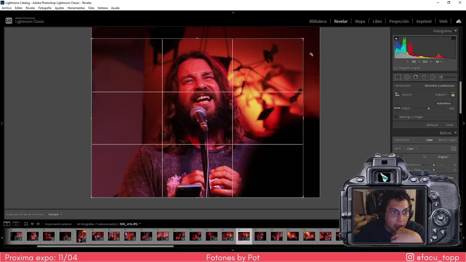Hide the filmstrip with bottom arrow
466x262 pixels.
point(233,250)
